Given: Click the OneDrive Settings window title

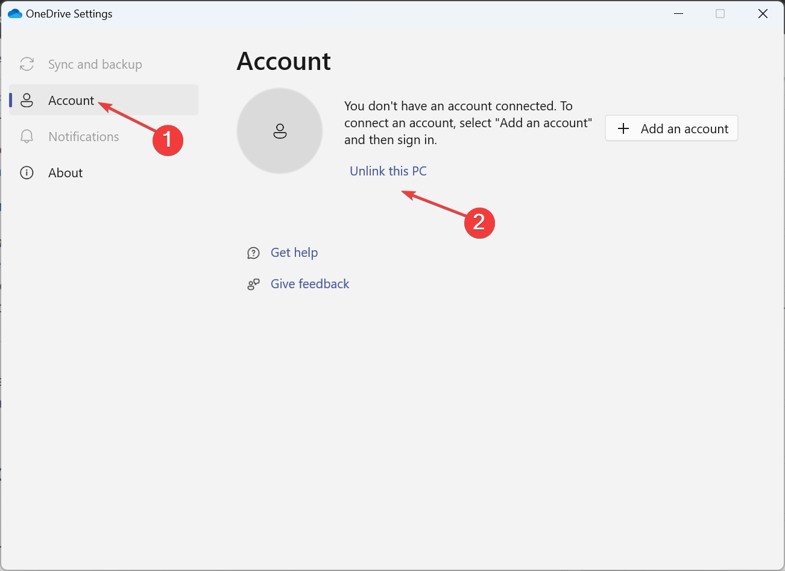Looking at the screenshot, I should [69, 14].
